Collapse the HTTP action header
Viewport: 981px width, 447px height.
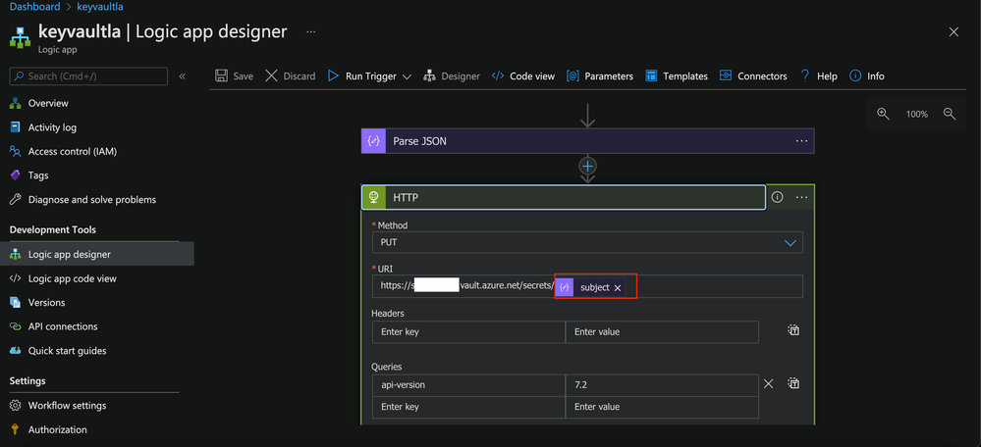tap(563, 197)
